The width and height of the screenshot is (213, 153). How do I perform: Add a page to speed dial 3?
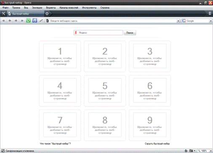click(150, 56)
